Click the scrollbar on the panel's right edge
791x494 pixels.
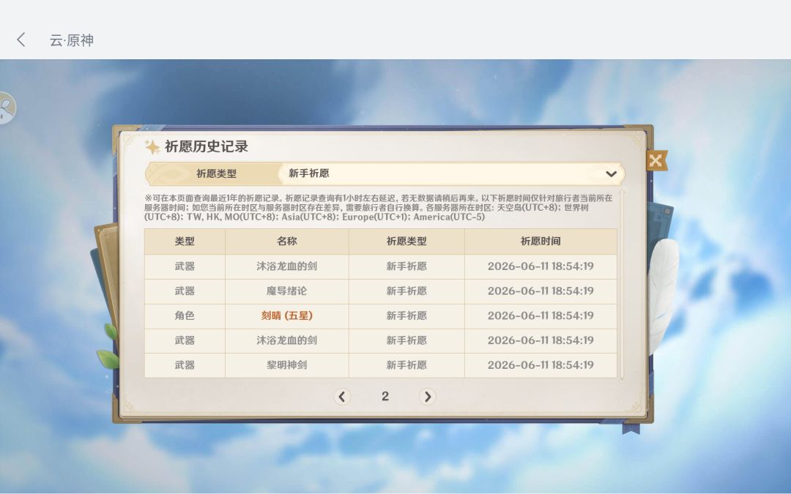(x=622, y=285)
